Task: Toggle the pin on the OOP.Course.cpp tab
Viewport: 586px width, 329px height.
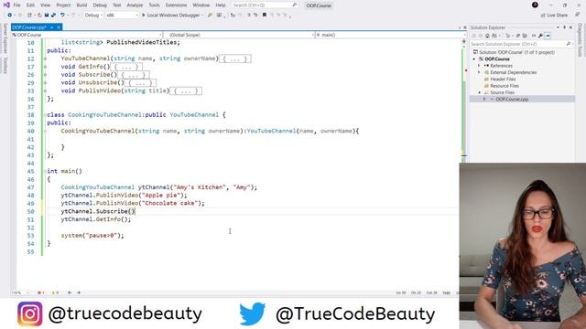Action: [52, 27]
